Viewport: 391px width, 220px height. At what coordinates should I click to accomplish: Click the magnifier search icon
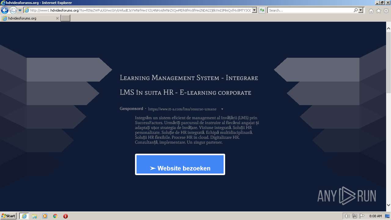(356, 10)
